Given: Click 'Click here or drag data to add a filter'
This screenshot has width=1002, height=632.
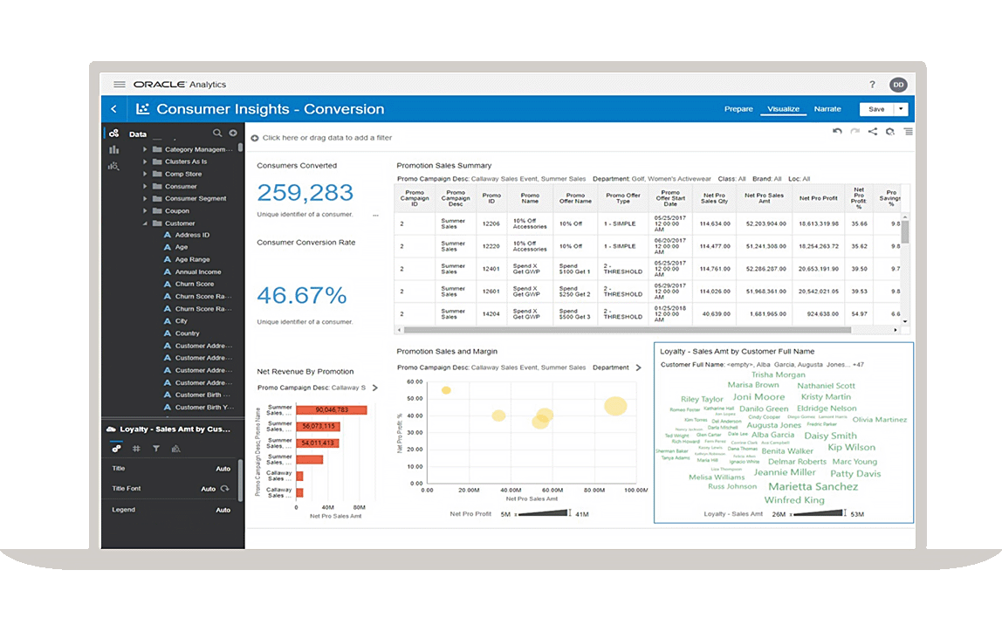Looking at the screenshot, I should (327, 138).
